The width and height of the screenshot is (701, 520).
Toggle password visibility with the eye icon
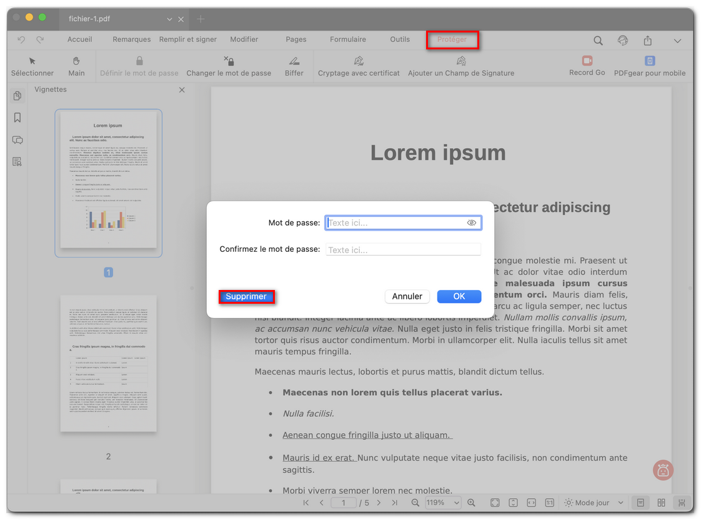(x=472, y=222)
